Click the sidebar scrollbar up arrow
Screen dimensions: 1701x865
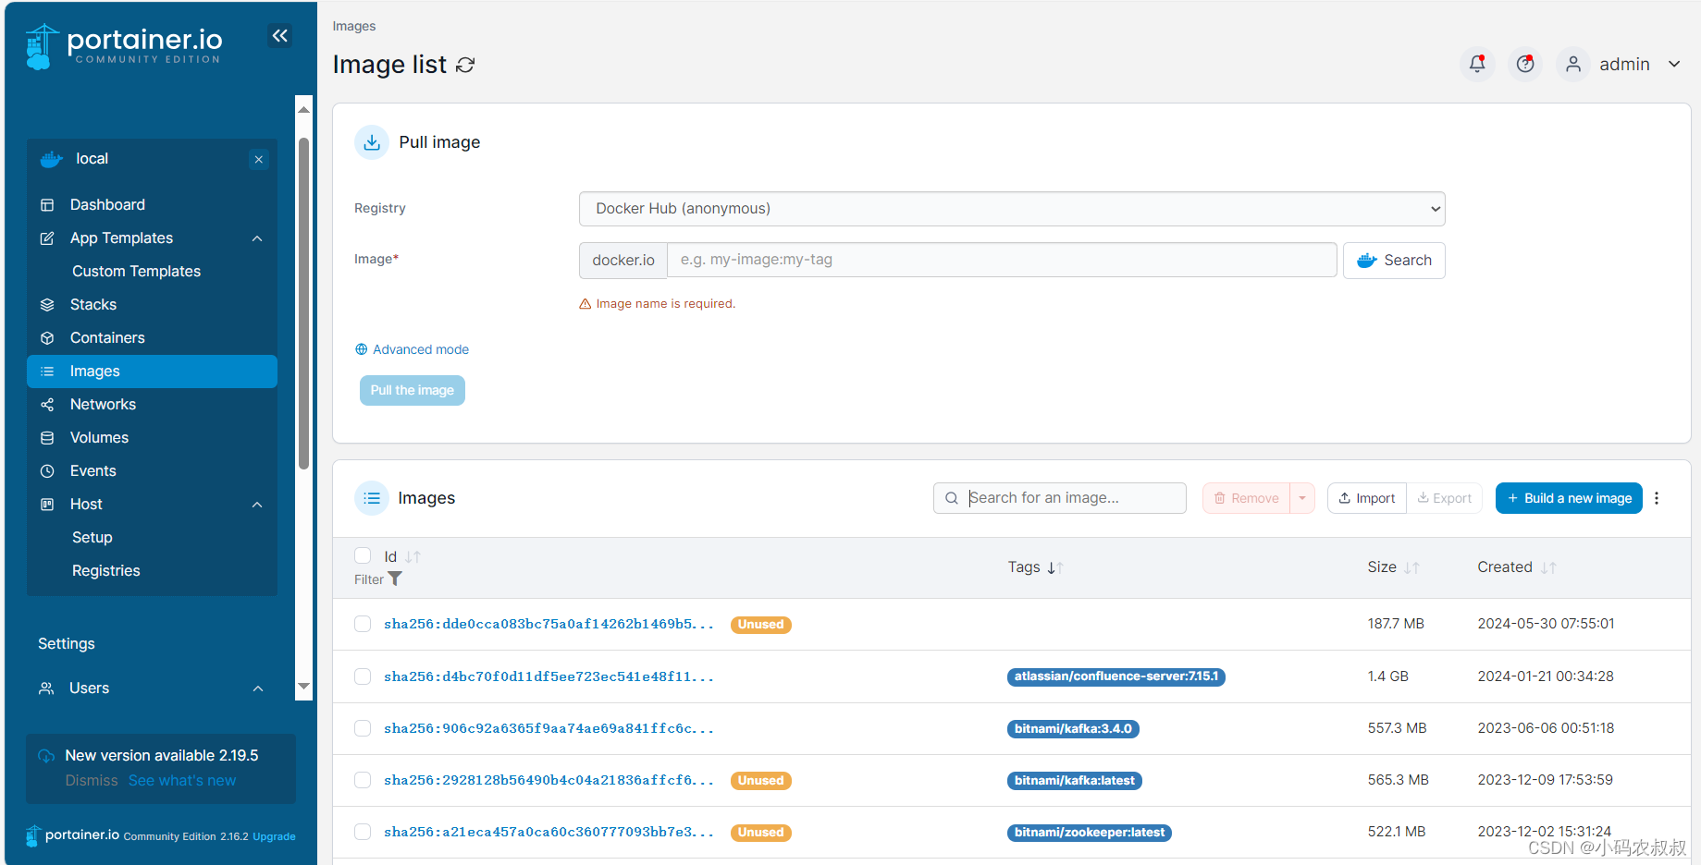[x=303, y=109]
